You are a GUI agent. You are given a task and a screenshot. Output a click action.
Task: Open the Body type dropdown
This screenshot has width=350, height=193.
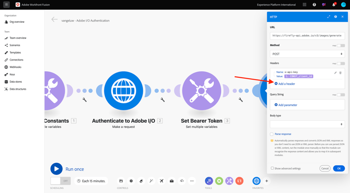(x=307, y=124)
